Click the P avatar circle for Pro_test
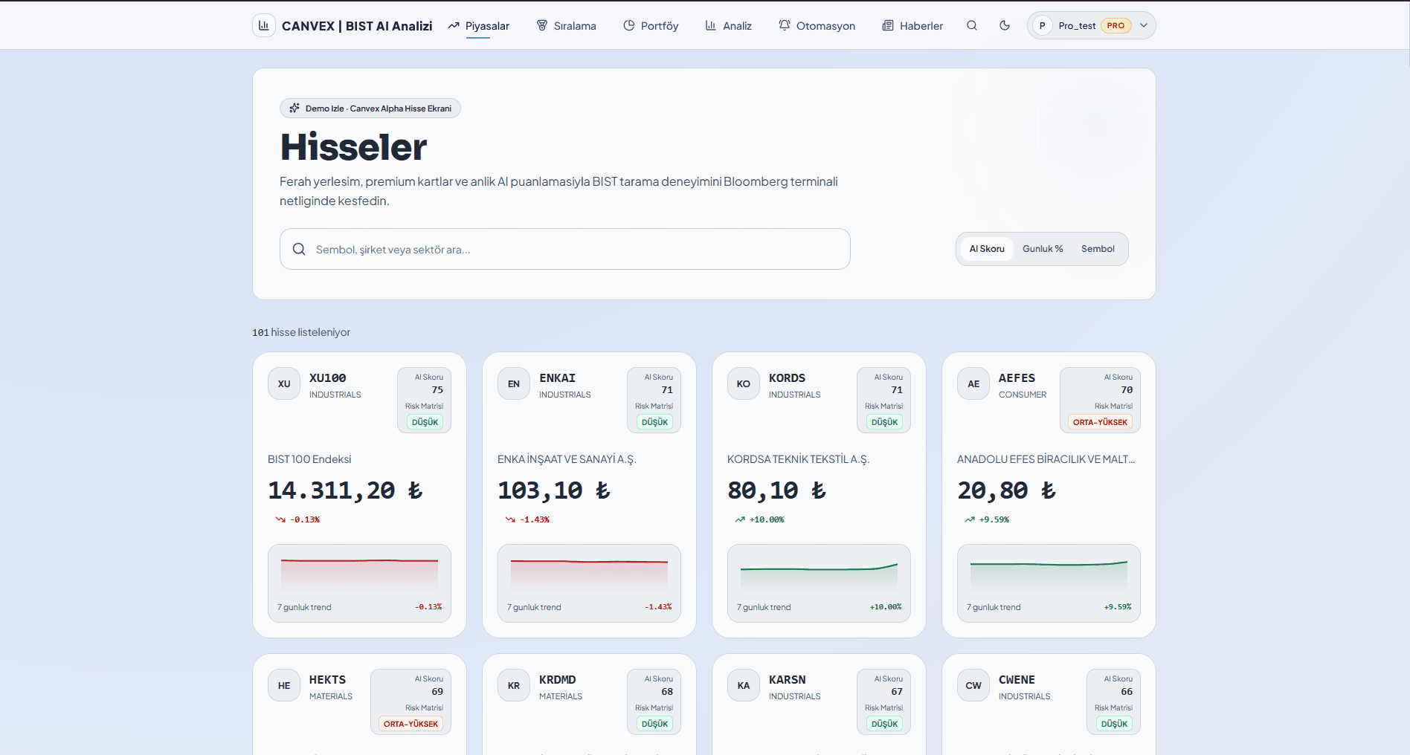This screenshot has width=1410, height=755. click(1042, 25)
